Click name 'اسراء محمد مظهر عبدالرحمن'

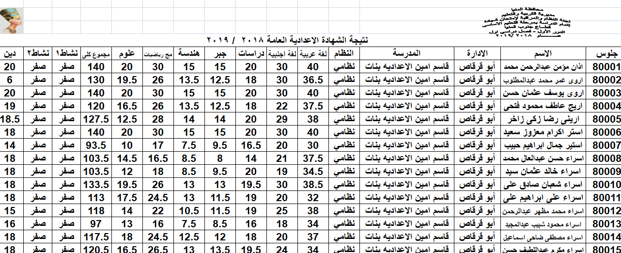pyautogui.click(x=543, y=210)
